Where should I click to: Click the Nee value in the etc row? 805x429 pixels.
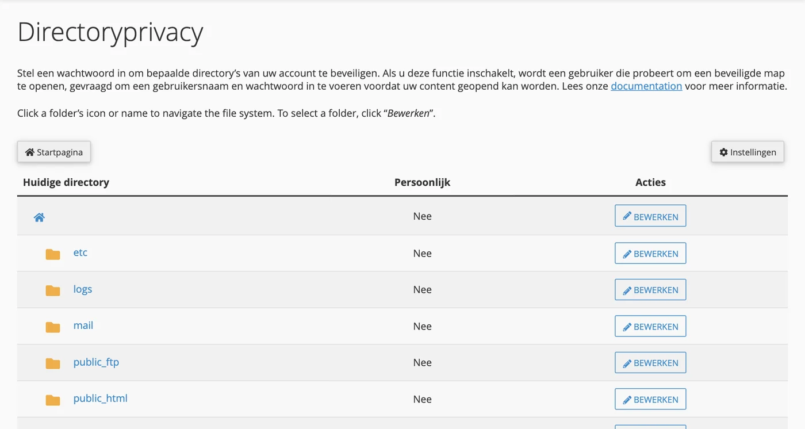tap(423, 253)
